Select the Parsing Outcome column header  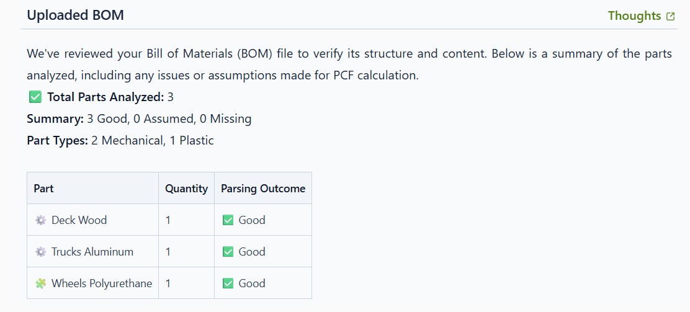pos(263,189)
